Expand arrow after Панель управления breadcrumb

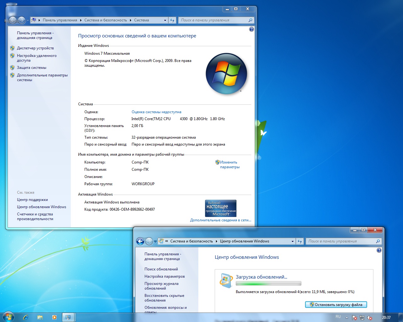(81, 20)
